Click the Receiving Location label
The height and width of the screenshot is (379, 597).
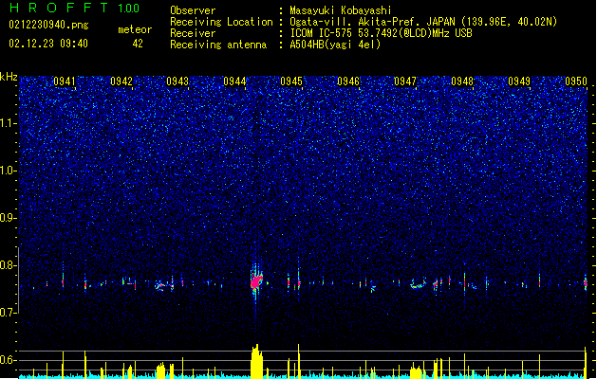221,22
